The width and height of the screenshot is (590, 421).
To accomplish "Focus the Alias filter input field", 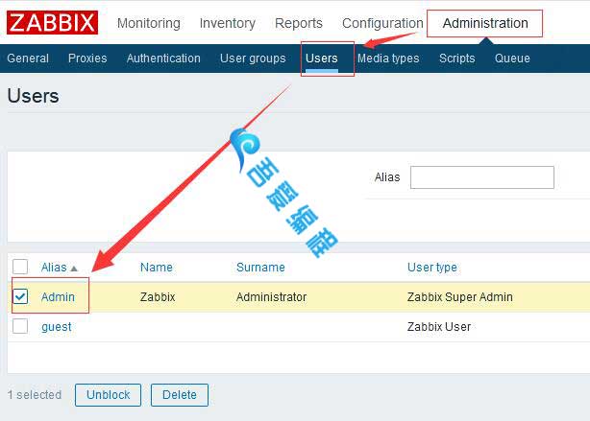I will (x=482, y=177).
